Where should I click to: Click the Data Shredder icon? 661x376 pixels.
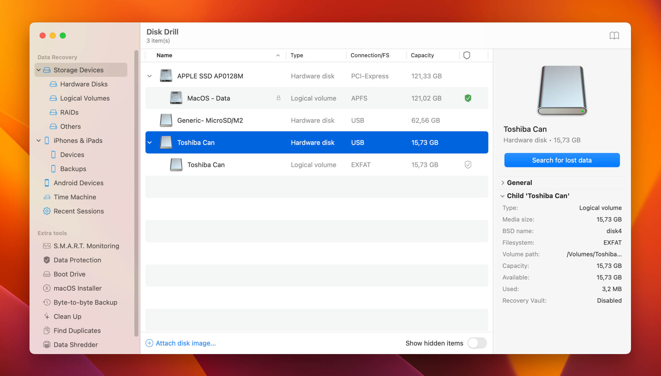[47, 345]
